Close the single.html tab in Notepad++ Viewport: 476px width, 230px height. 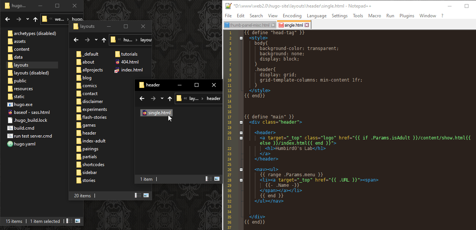pyautogui.click(x=307, y=25)
